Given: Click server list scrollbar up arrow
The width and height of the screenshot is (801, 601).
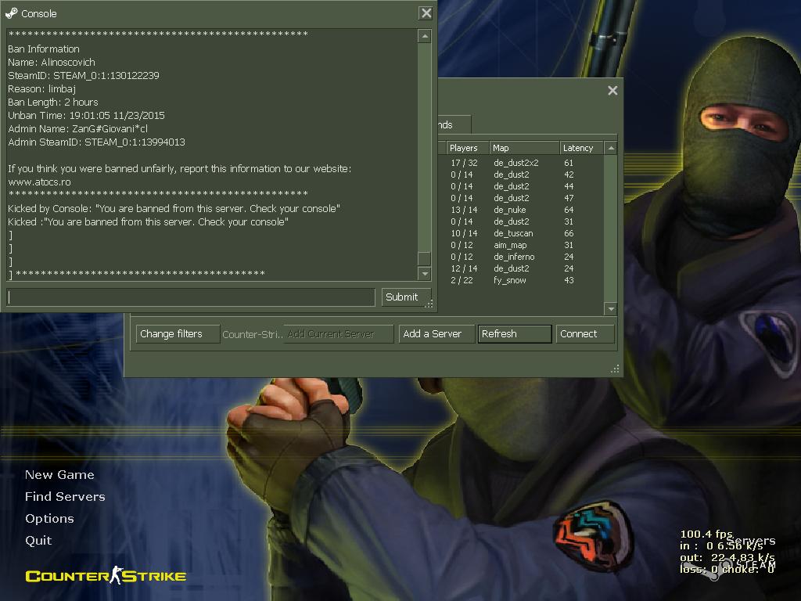Looking at the screenshot, I should (610, 148).
